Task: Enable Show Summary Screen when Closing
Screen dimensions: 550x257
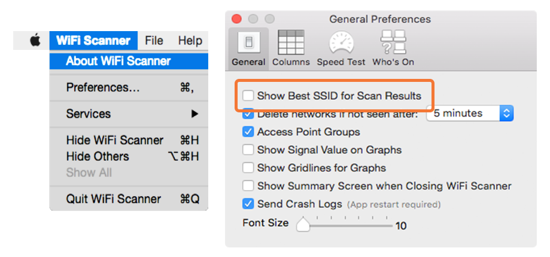Action: tap(248, 186)
